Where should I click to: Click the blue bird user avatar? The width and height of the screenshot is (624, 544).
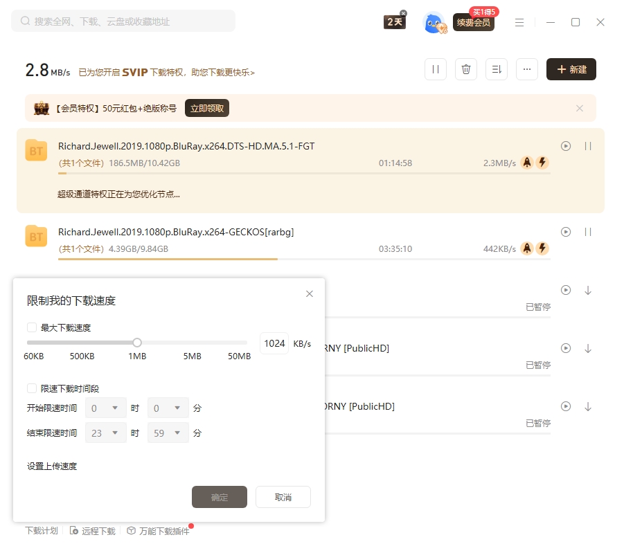pyautogui.click(x=434, y=23)
